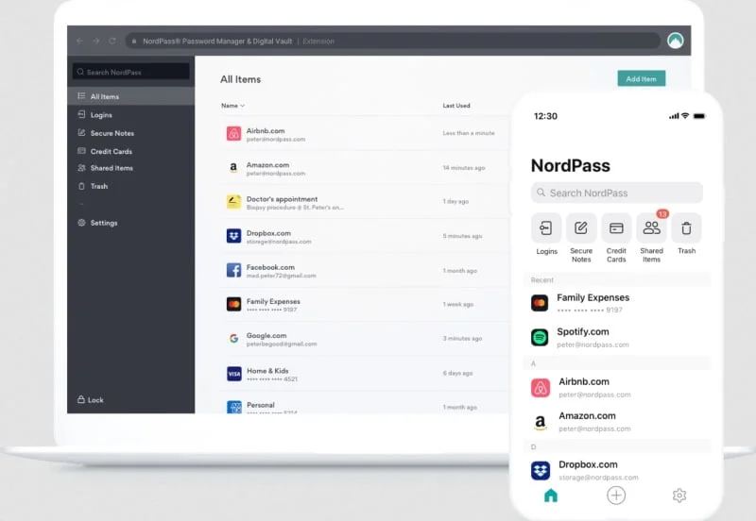Viewport: 756px width, 521px height.
Task: Click the Google logo icon in desktop list
Action: 233,338
